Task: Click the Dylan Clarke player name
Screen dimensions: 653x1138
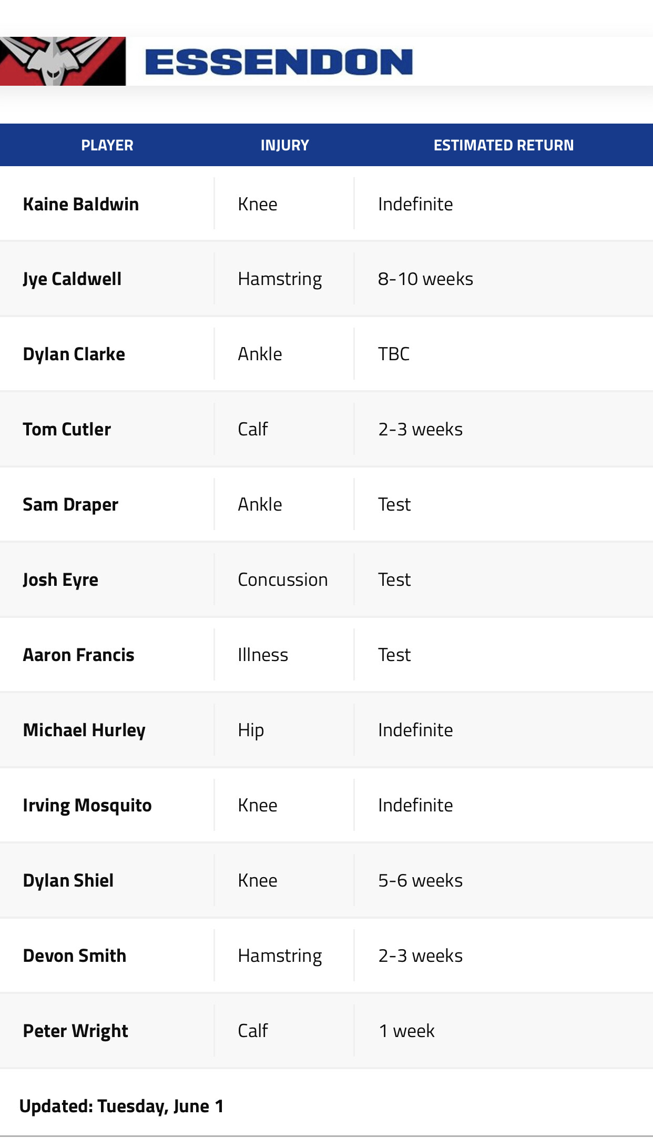Action: click(x=74, y=354)
